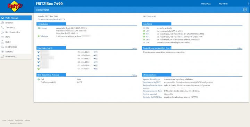
Task: Click the globe icon next to Dell device
Action: tap(39, 79)
